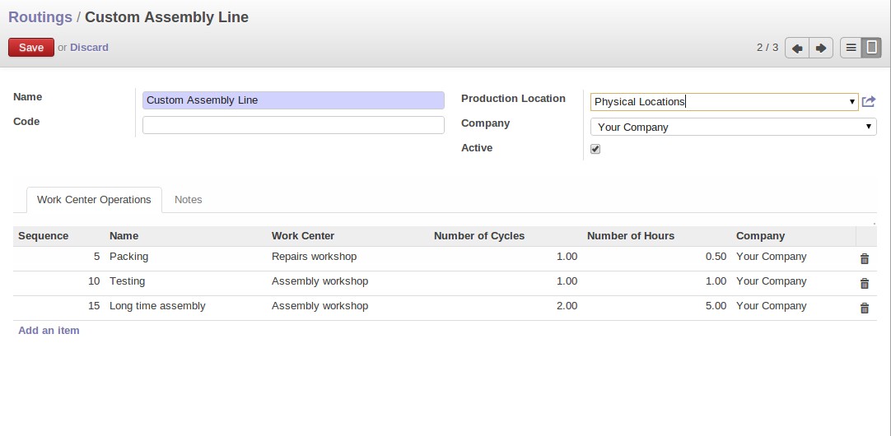Sort by Work Center column header

pos(303,236)
